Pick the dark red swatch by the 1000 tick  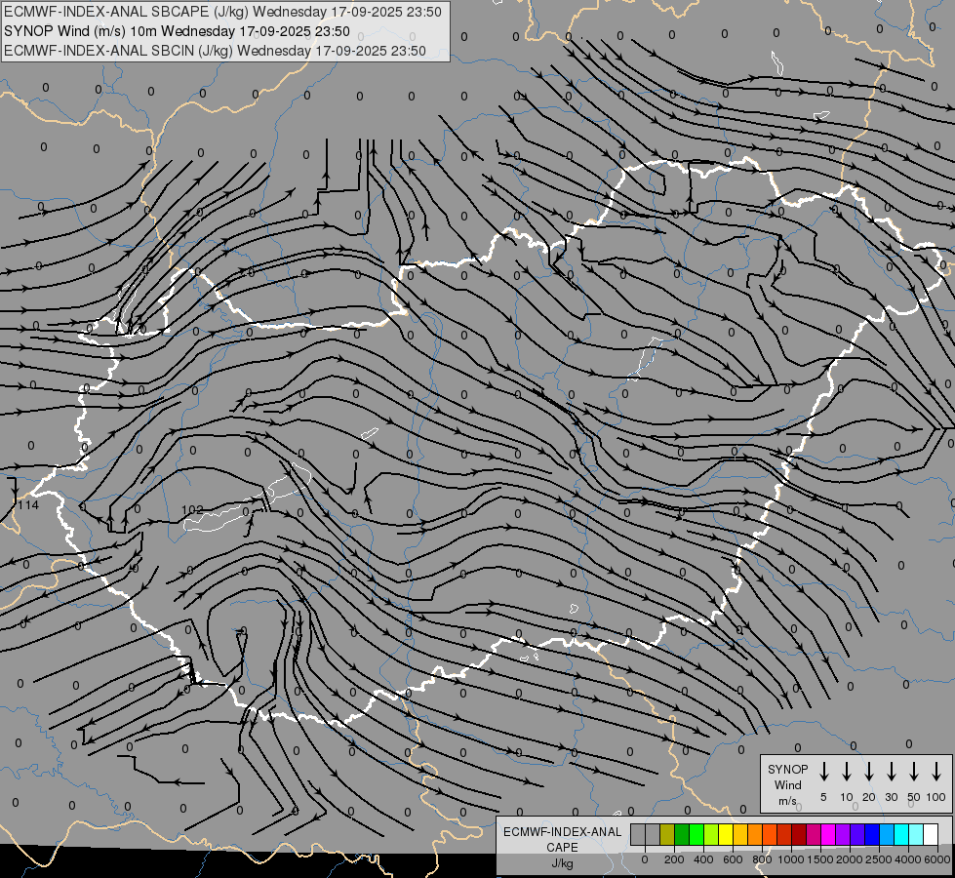(x=799, y=834)
